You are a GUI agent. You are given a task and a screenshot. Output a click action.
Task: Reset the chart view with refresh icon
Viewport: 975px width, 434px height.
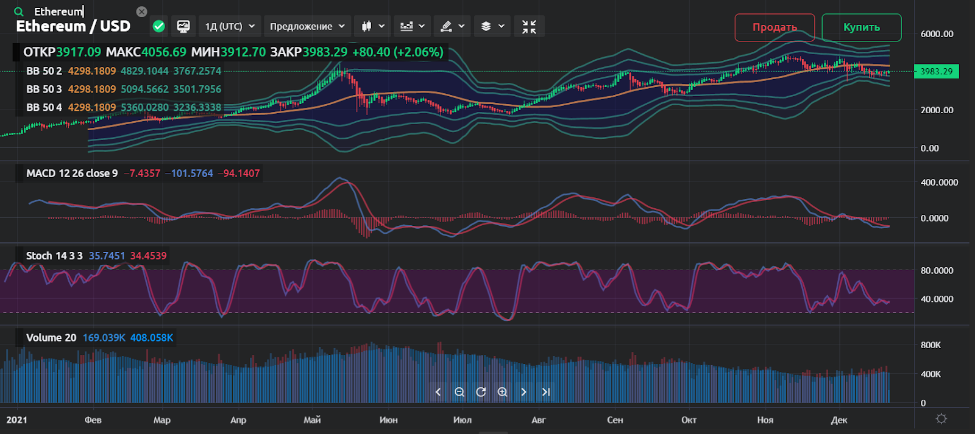[x=481, y=392]
